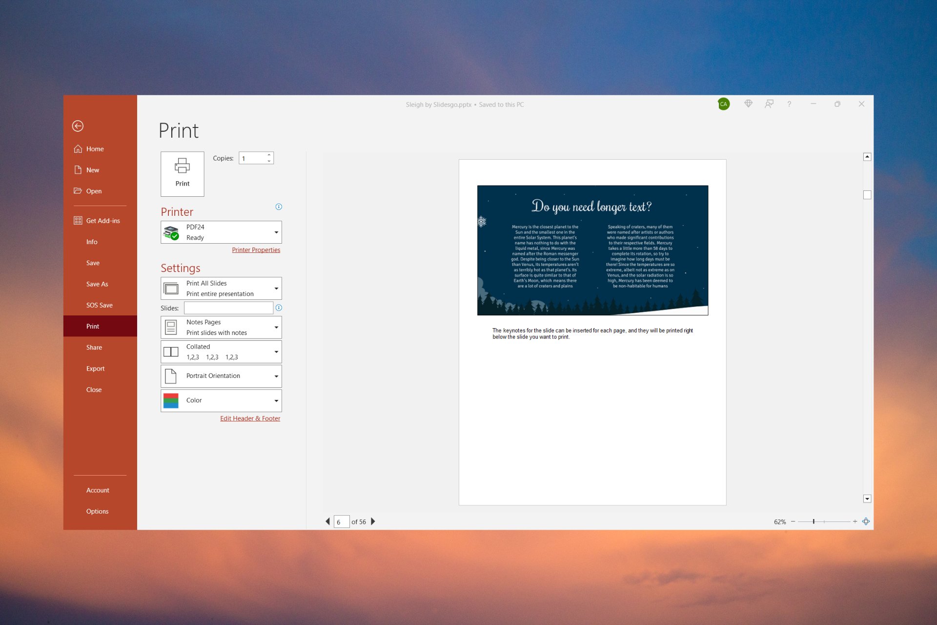Click the back arrow to exit Print view
Screen dimensions: 937x625
point(78,126)
